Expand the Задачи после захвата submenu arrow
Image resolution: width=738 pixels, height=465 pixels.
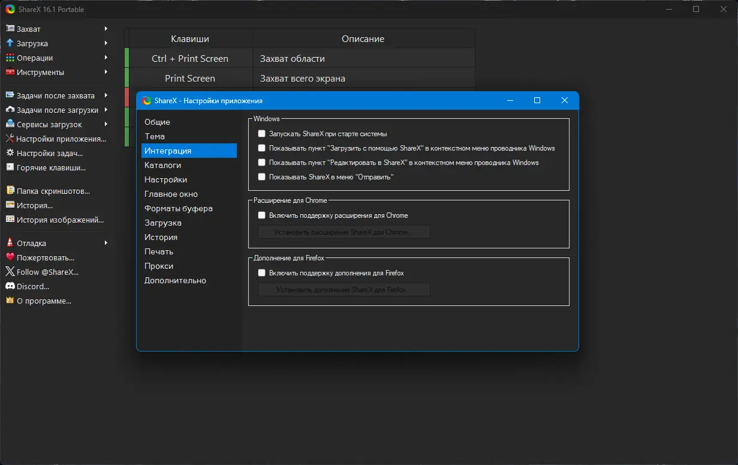pos(106,95)
